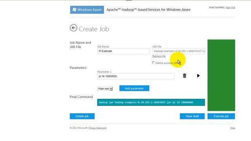This screenshot has width=251, height=141.
Task: Save the job with Save draft
Action: pos(192,116)
